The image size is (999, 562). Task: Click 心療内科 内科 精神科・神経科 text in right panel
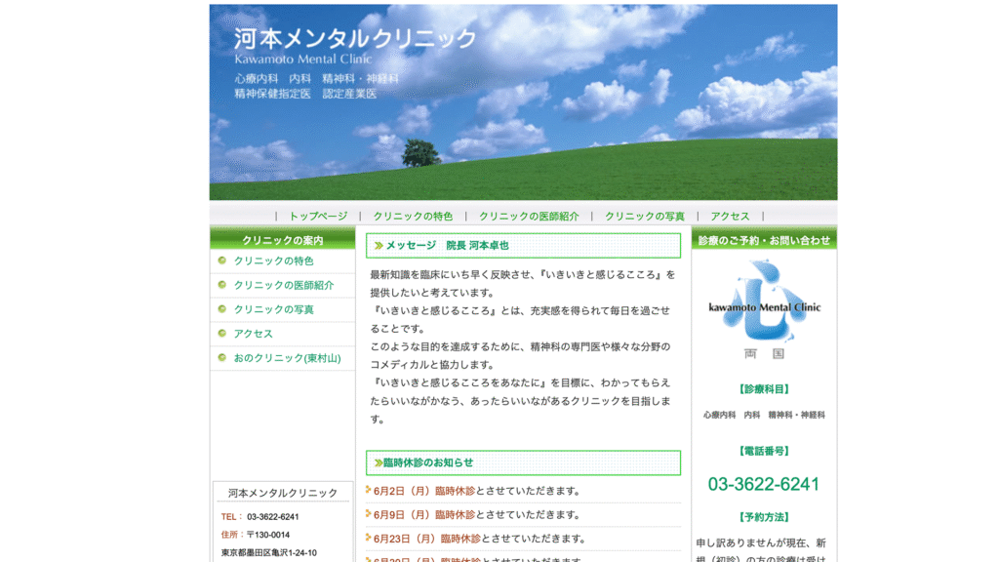764,415
